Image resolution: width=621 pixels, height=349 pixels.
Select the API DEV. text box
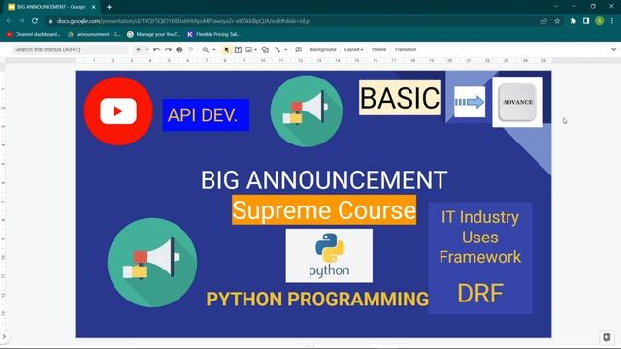click(x=206, y=115)
